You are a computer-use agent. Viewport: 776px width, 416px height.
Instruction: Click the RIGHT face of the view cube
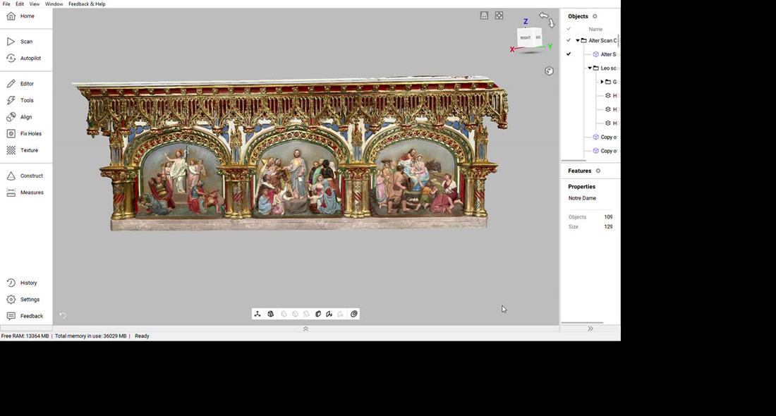[526, 37]
